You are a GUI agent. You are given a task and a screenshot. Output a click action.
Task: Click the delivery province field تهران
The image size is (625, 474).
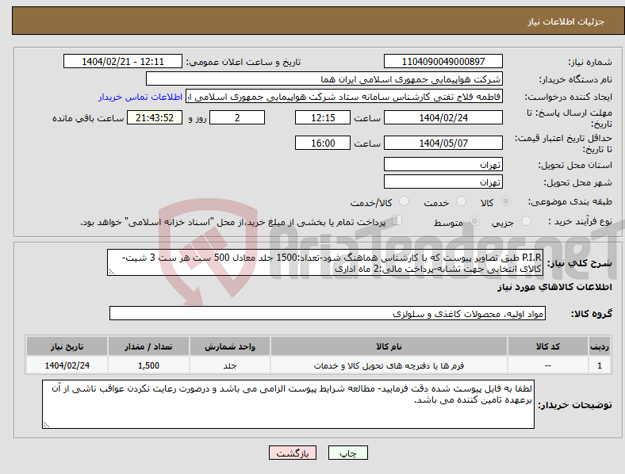tap(443, 164)
